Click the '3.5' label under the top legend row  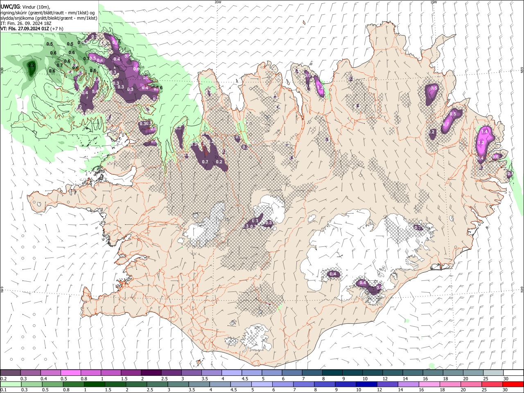tap(205, 379)
